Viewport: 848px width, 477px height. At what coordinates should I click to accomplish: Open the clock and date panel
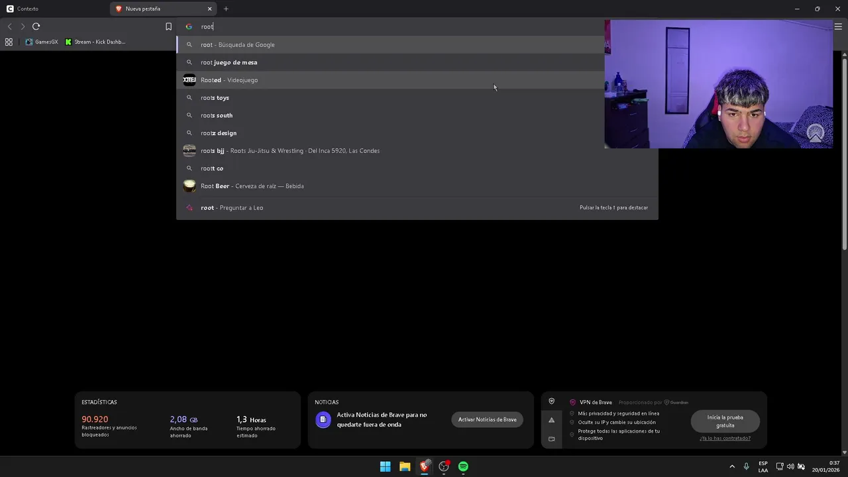825,466
